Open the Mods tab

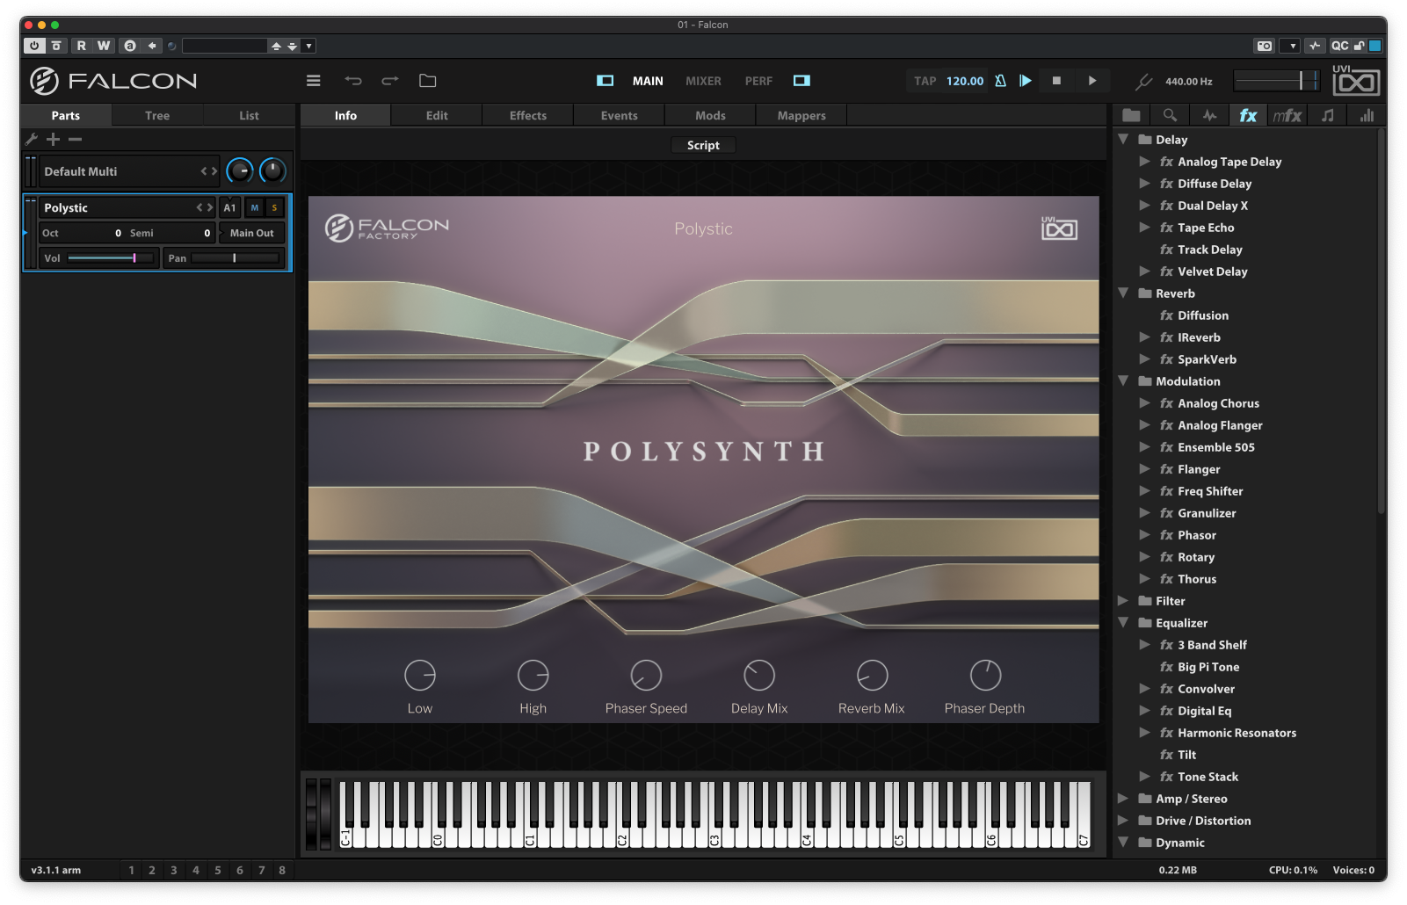pos(710,115)
